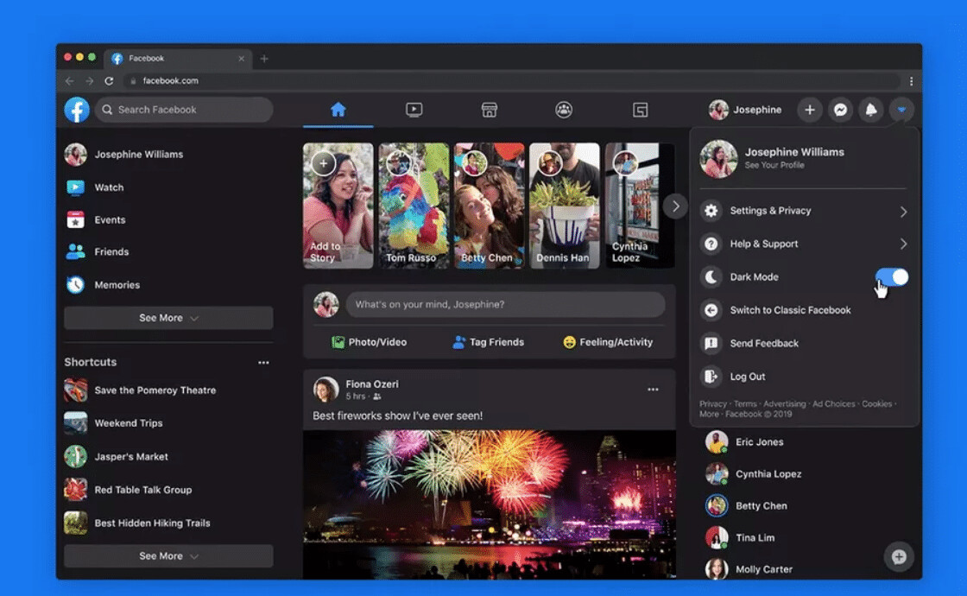
Task: Open Tom Russo's story
Action: (414, 206)
